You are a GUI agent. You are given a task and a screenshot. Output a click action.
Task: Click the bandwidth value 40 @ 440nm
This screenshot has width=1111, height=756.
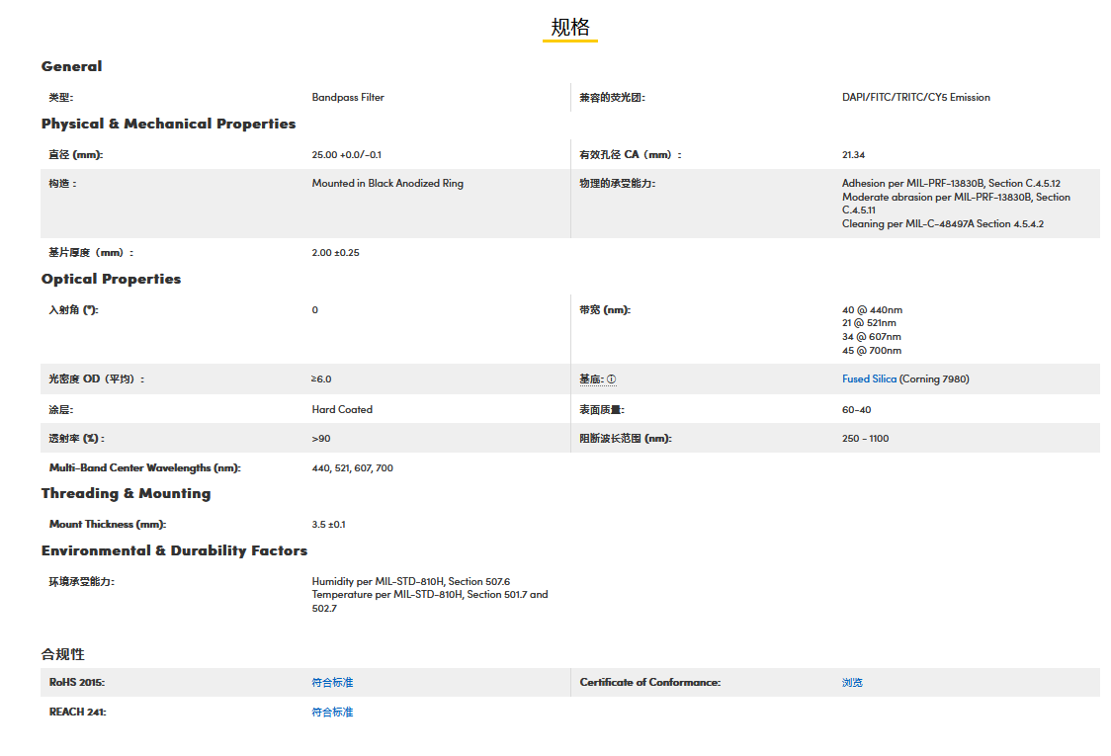coord(872,309)
